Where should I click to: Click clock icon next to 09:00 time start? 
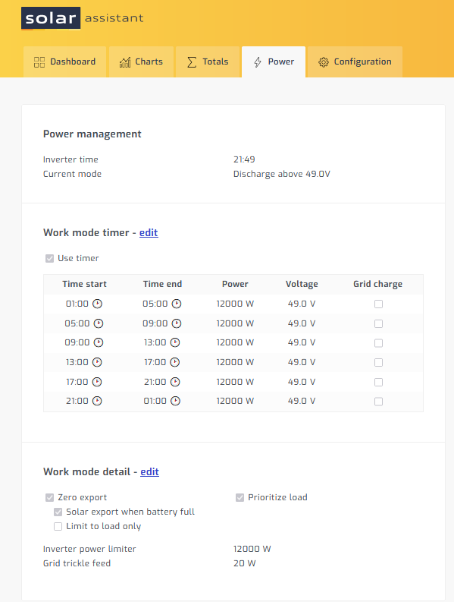99,342
